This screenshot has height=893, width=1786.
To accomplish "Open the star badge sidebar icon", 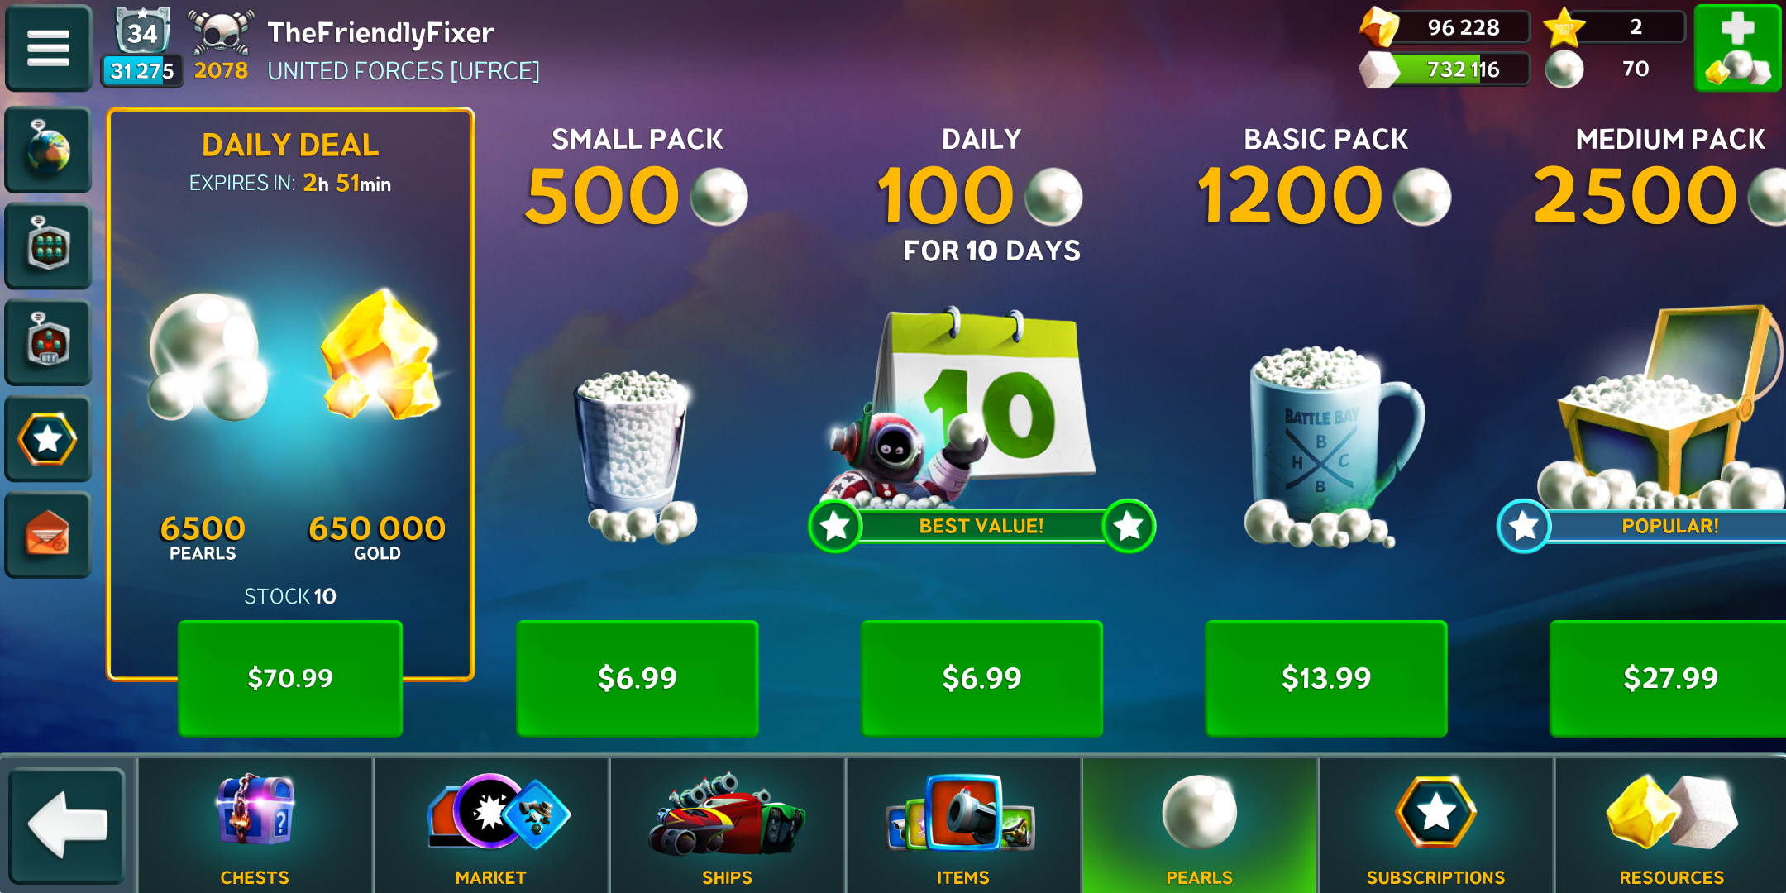I will [48, 439].
